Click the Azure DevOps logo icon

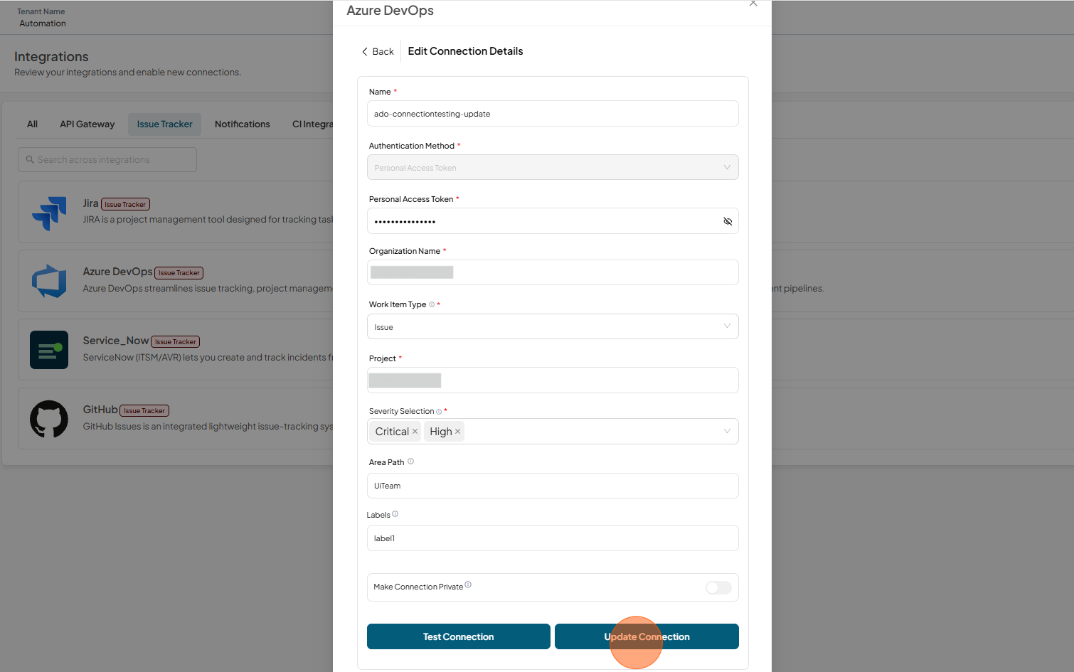pyautogui.click(x=49, y=281)
